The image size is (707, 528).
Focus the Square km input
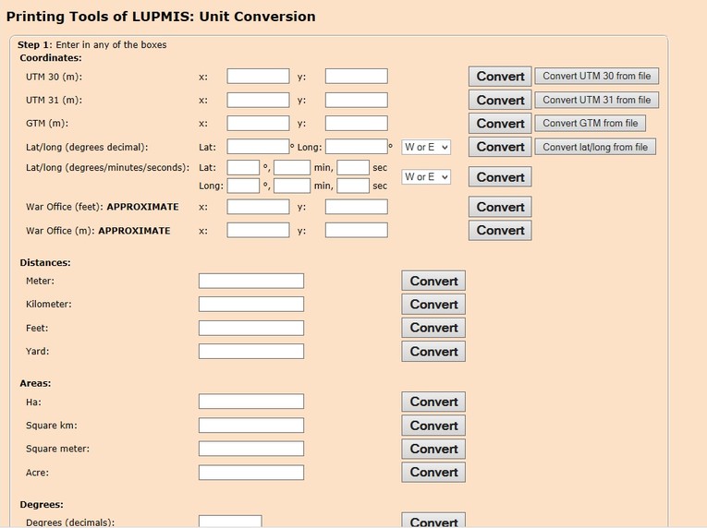251,426
